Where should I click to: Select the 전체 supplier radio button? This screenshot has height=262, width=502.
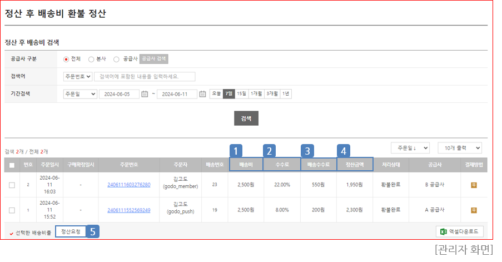[x=66, y=59]
